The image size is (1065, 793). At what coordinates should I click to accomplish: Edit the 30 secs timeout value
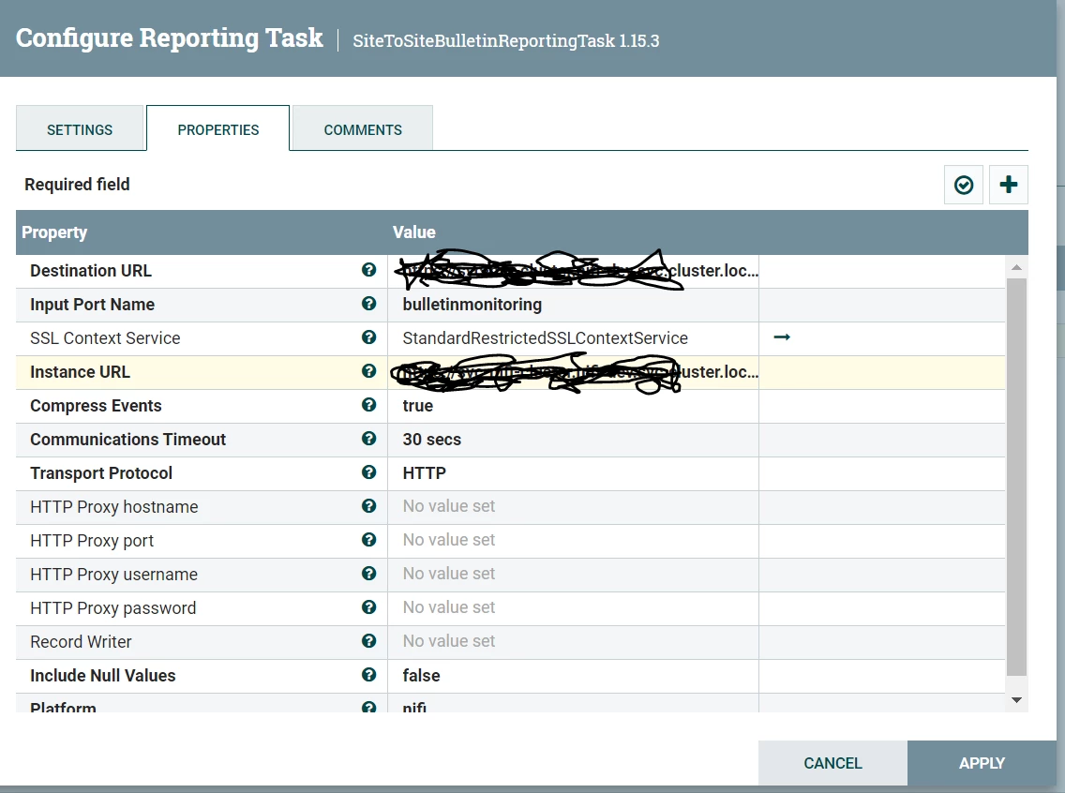[x=573, y=440]
